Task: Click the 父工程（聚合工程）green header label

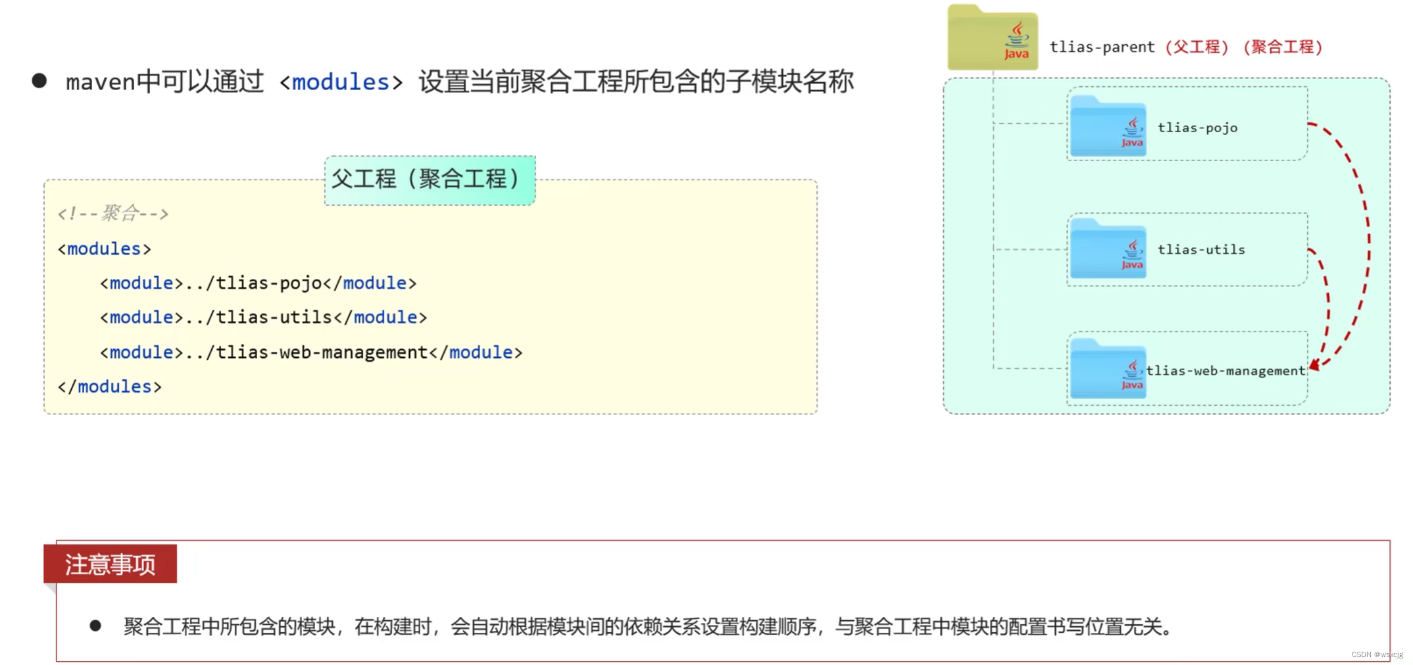Action: coord(430,180)
